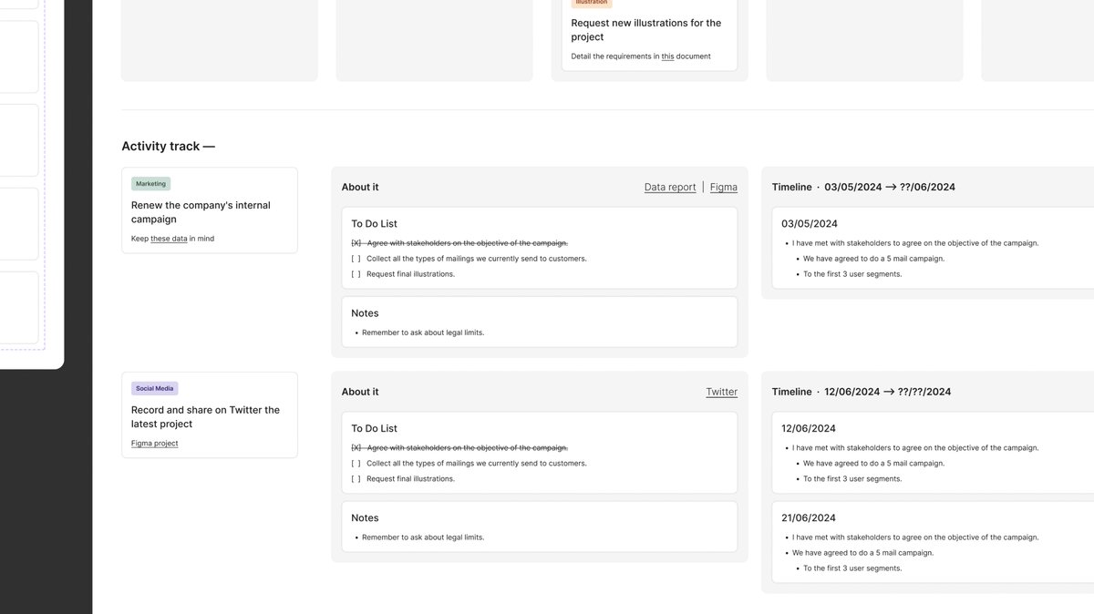Image resolution: width=1094 pixels, height=614 pixels.
Task: Click 'first 3 user segments' under 21/06/2024
Action: tap(852, 568)
